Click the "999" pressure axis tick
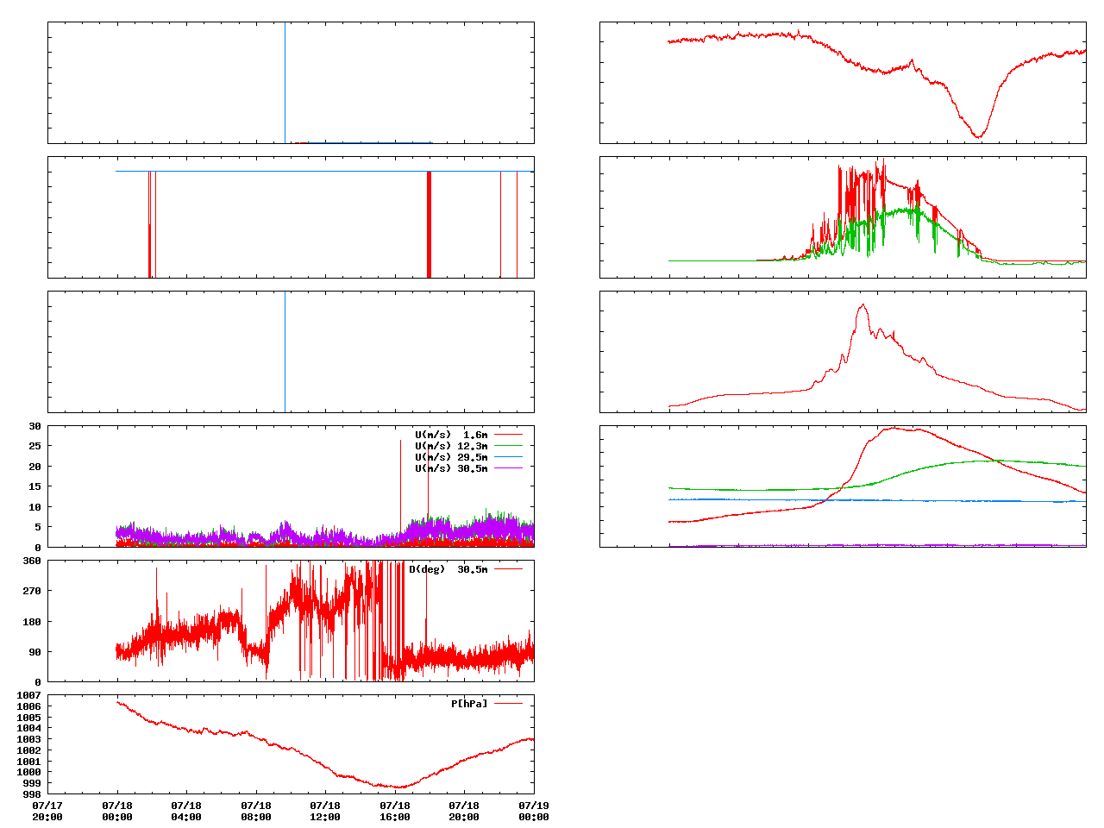This screenshot has width=1104, height=828. (x=32, y=783)
